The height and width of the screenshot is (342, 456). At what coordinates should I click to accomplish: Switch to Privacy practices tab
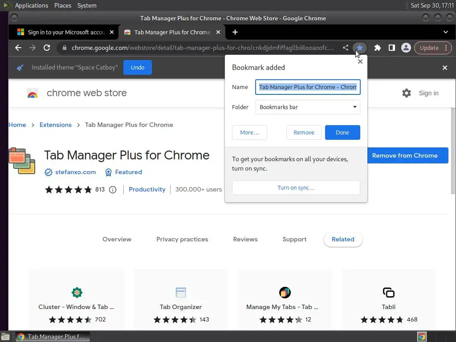coord(182,239)
